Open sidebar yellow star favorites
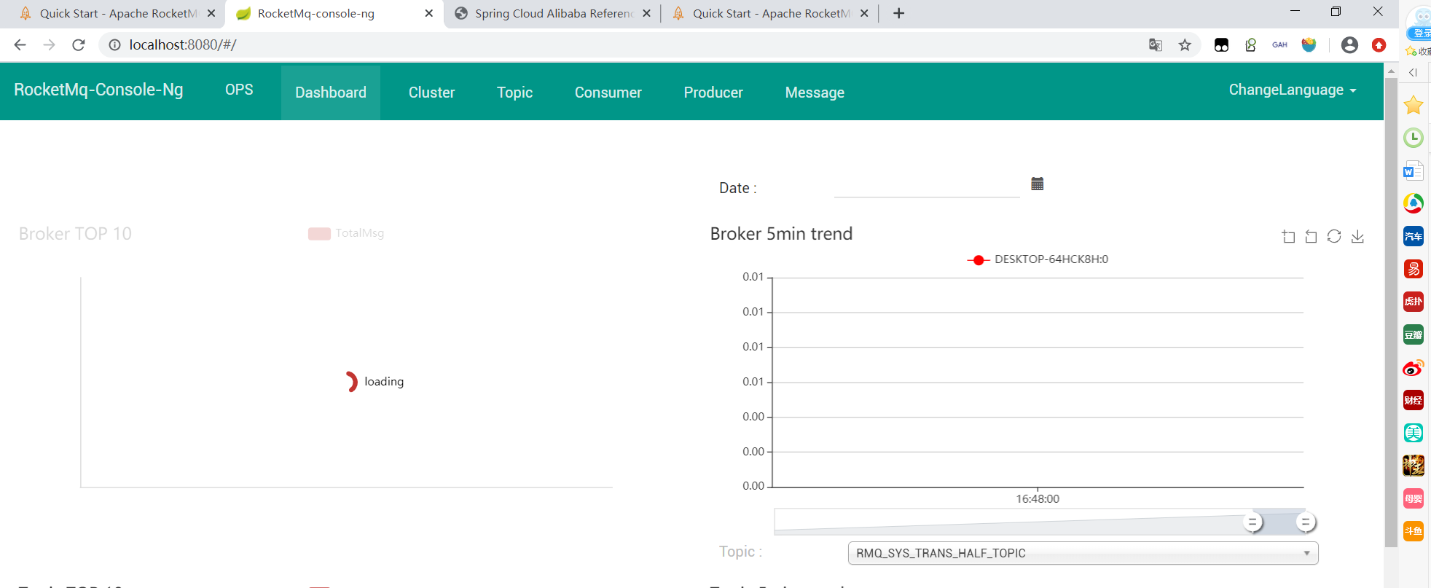This screenshot has width=1431, height=588. [1414, 105]
